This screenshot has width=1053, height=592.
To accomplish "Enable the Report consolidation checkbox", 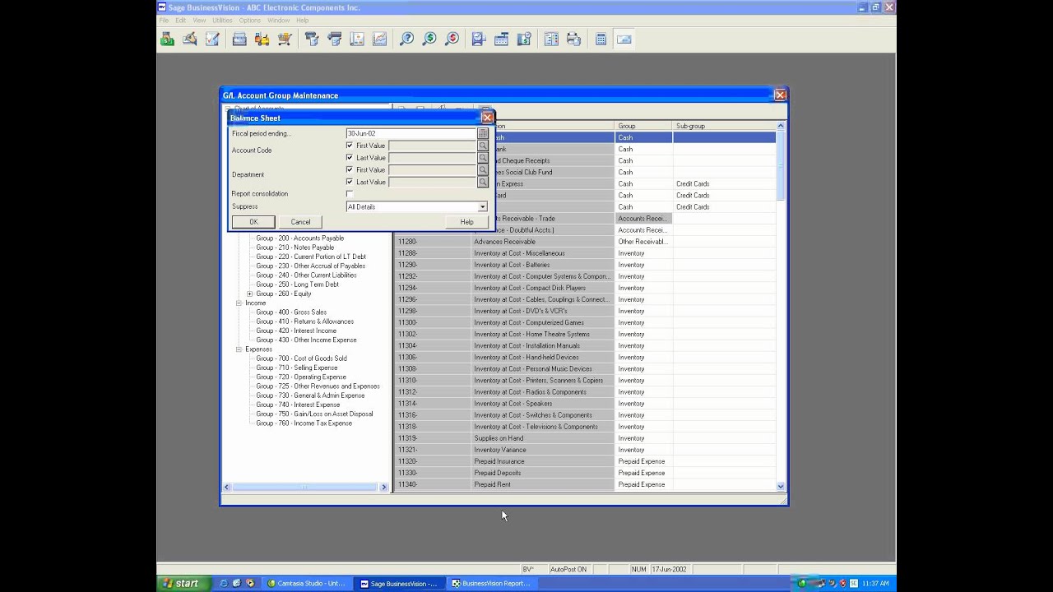I will click(x=350, y=194).
